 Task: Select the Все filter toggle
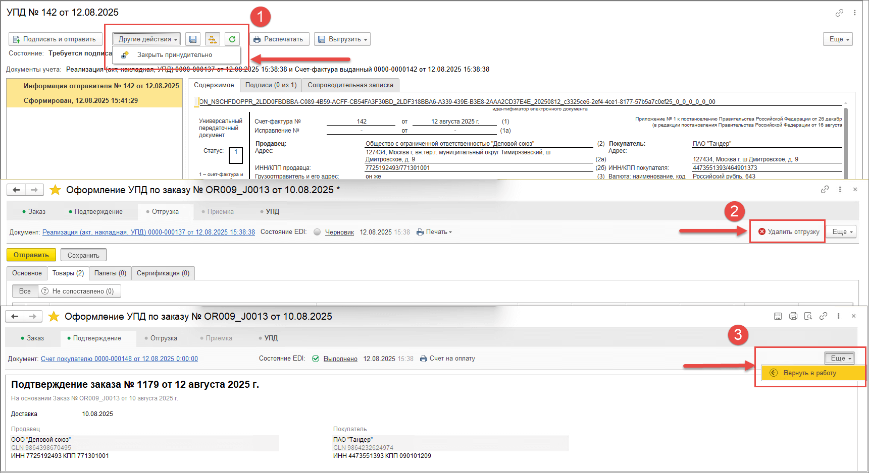click(25, 291)
